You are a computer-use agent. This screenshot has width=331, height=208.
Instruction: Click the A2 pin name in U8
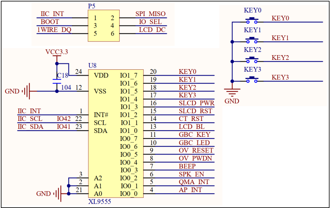click(x=98, y=178)
